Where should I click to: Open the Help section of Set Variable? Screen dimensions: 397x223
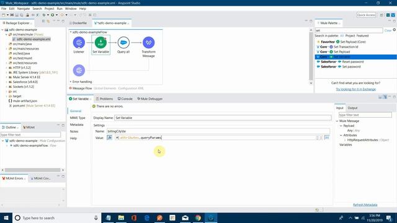[x=73, y=138]
